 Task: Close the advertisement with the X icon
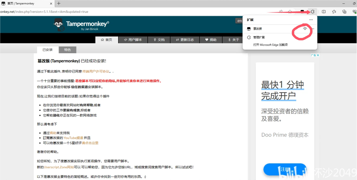(318, 55)
